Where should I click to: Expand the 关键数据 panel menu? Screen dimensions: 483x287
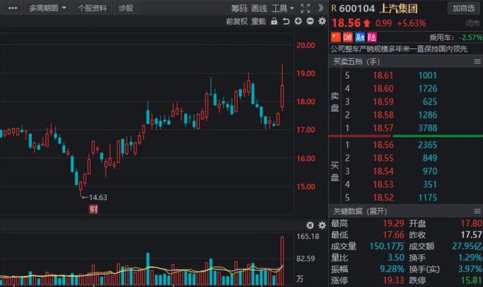point(477,211)
